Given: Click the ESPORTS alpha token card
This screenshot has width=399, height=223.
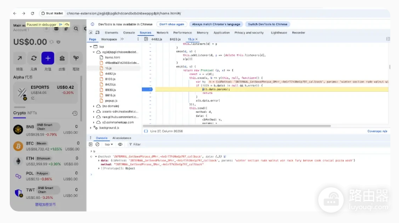Looking at the screenshot, I should pos(46,93).
